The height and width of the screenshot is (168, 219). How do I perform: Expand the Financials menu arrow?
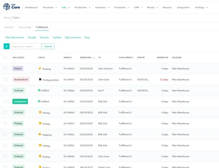click(x=128, y=7)
